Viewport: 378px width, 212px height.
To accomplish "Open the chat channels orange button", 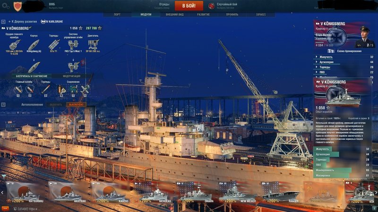I will coord(5,209).
